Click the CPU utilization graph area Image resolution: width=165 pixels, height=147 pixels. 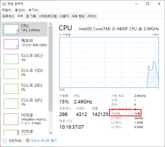point(109,62)
